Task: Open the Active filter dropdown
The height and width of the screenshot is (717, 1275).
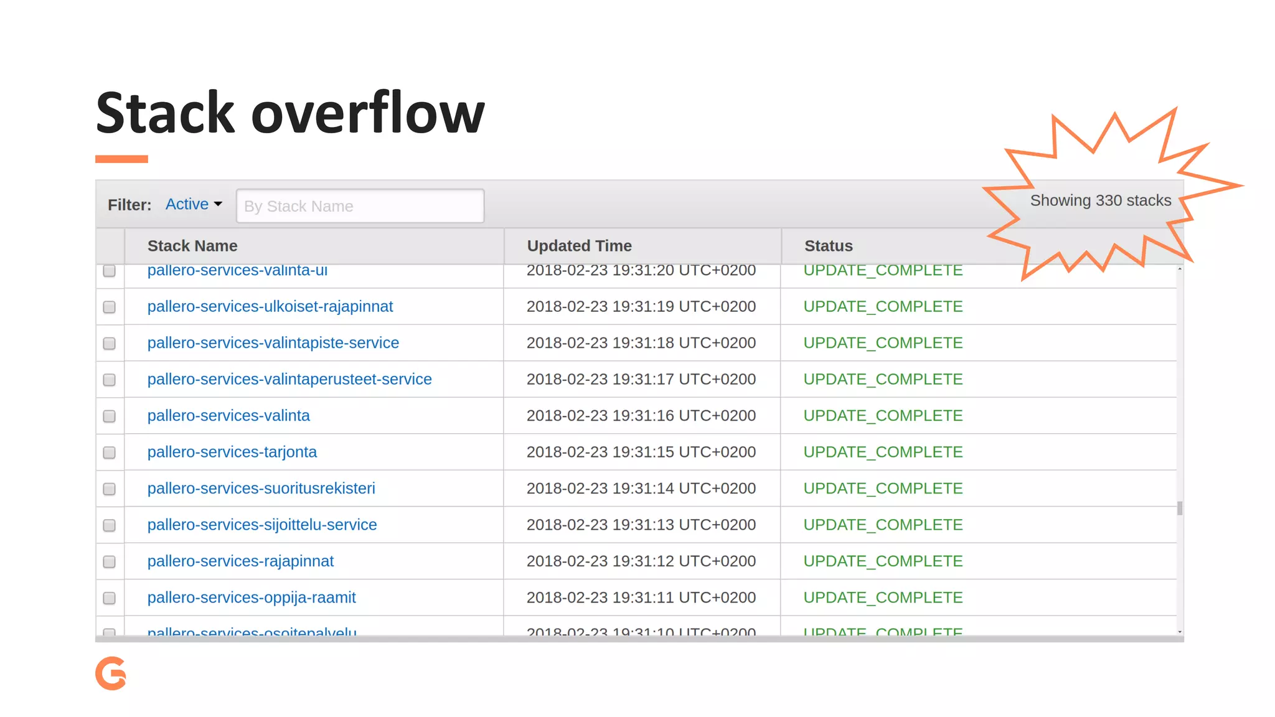Action: 194,204
